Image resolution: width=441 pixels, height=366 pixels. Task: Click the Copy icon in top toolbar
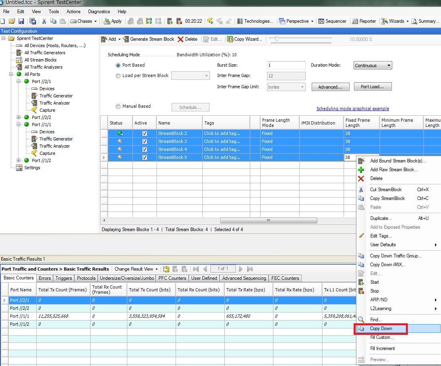(x=53, y=21)
